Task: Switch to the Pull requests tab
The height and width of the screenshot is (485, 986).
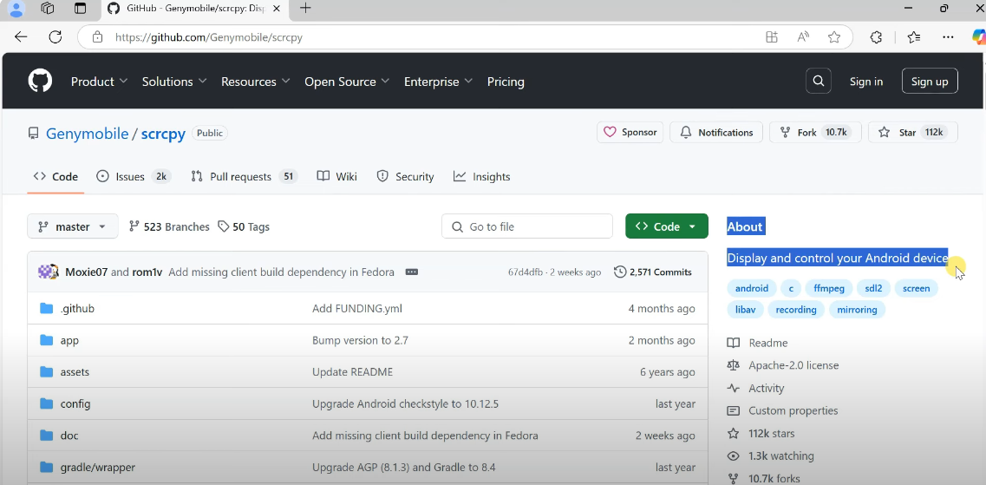Action: point(244,177)
